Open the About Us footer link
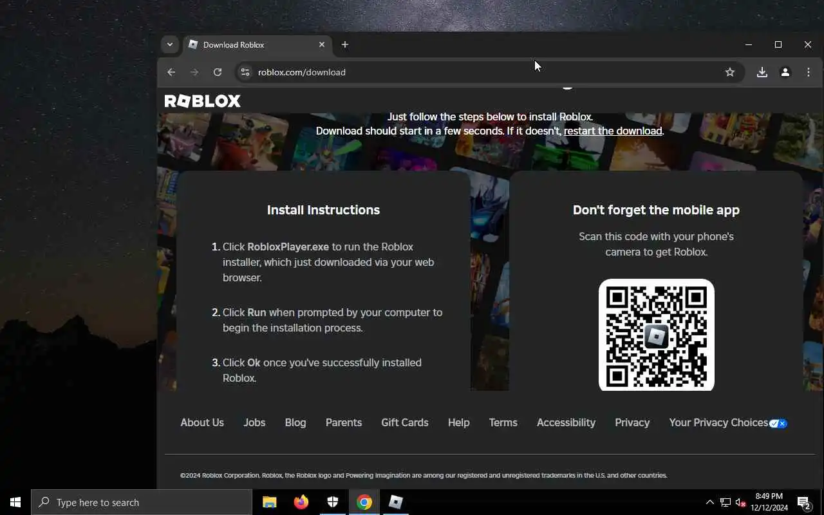Screen dimensions: 824x515 (202, 422)
